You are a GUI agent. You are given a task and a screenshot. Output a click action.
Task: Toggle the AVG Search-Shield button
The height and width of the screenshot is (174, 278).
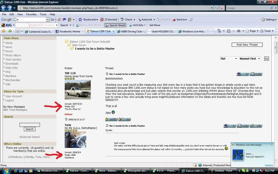click(115, 25)
